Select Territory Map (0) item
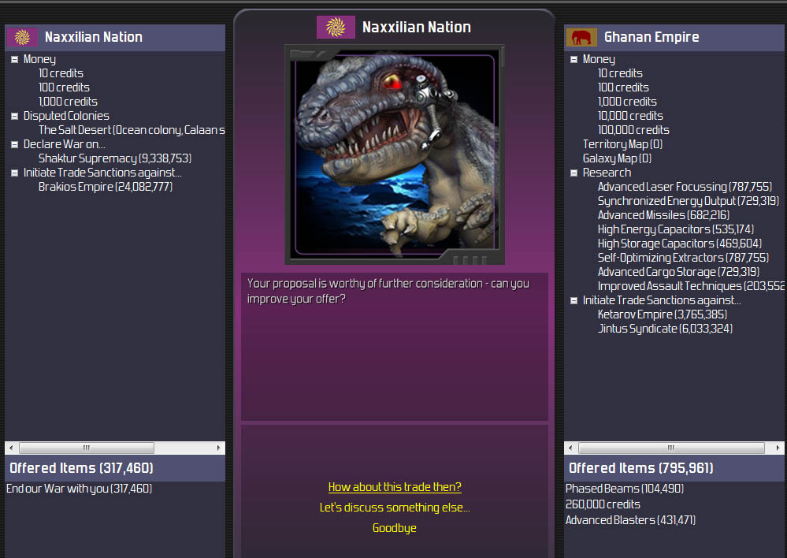The width and height of the screenshot is (787, 558). coord(622,144)
